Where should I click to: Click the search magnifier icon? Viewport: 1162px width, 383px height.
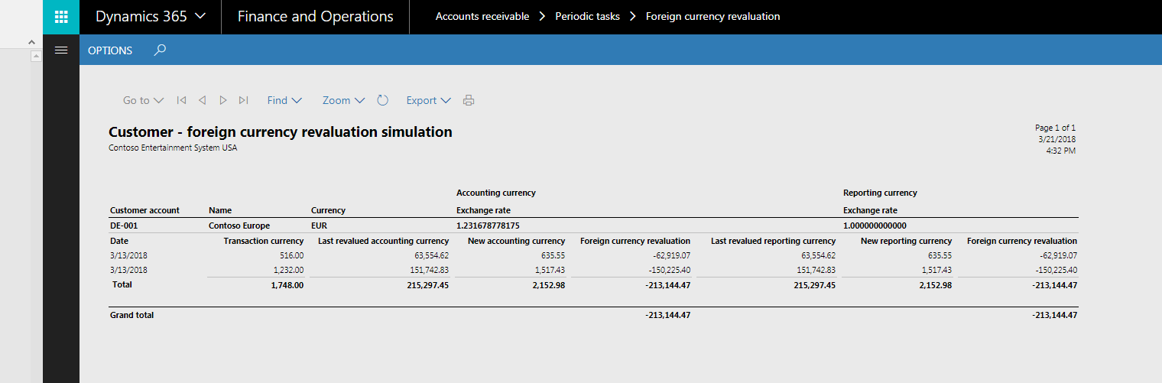coord(160,50)
